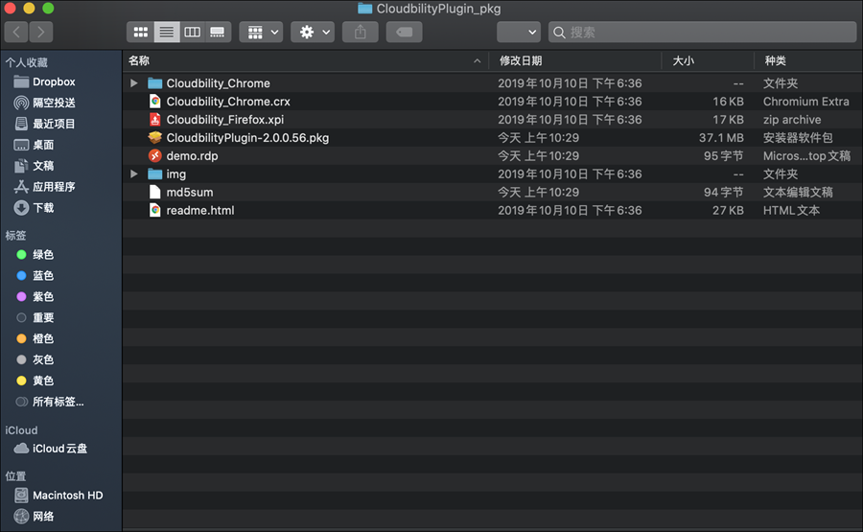Viewport: 863px width, 532px height.
Task: Open AirDrop (隔空投送) in sidebar
Action: [x=54, y=103]
